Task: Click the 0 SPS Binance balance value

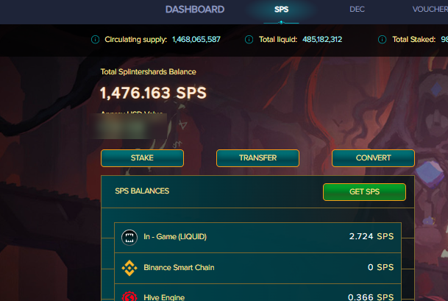Action: click(381, 267)
